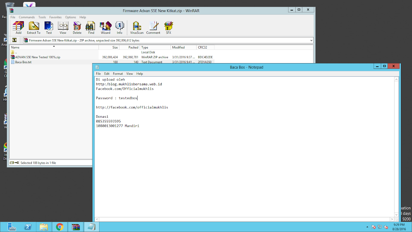Click the SFX toolbar icon in WinRAR
The height and width of the screenshot is (232, 412).
point(169,28)
